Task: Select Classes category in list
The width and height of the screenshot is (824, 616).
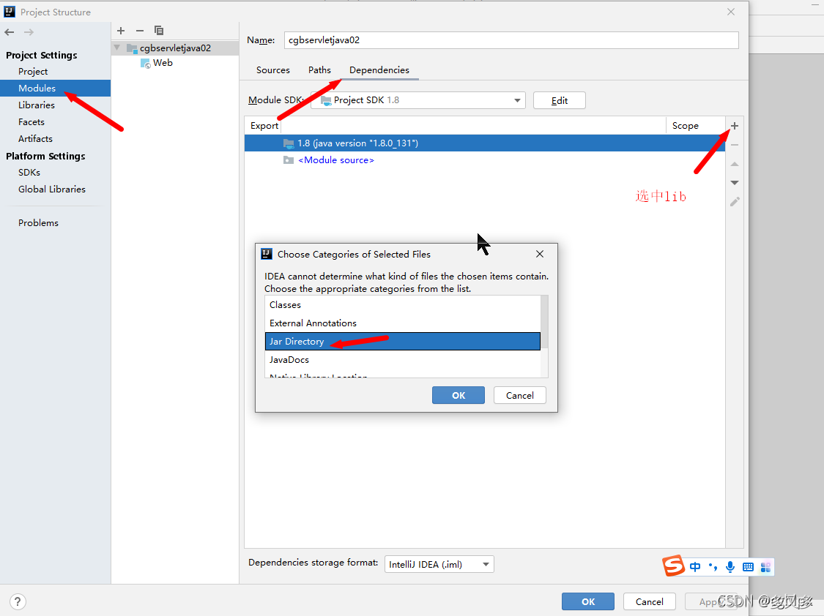Action: click(403, 305)
